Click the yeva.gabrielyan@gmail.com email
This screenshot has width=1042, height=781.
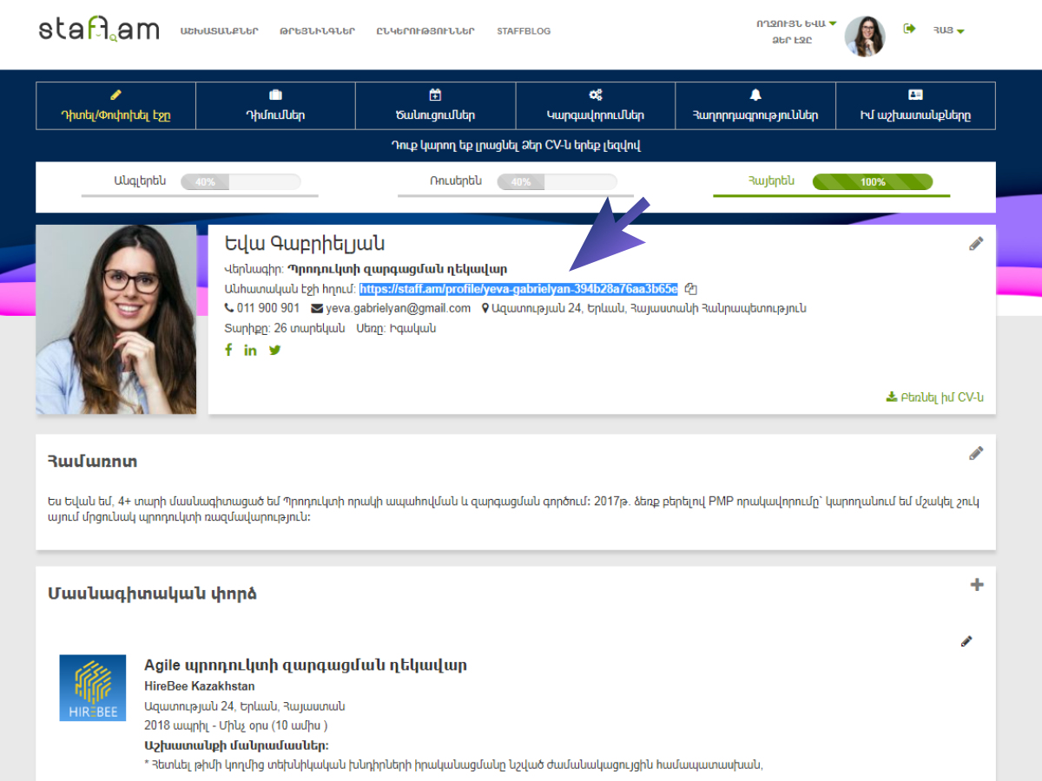coord(399,308)
